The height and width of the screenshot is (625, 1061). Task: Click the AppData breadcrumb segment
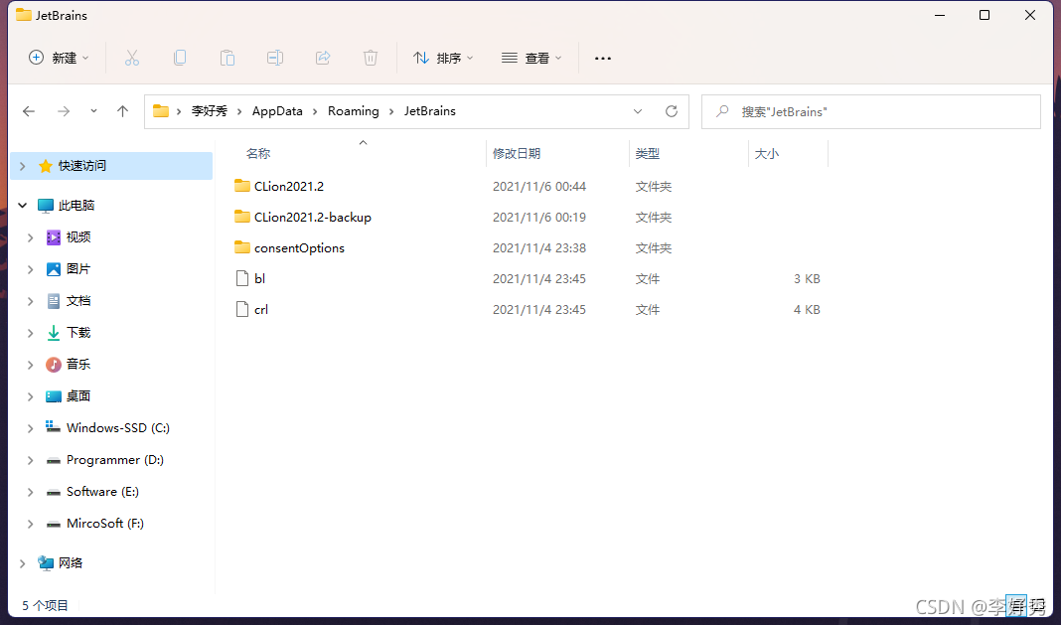pos(277,111)
